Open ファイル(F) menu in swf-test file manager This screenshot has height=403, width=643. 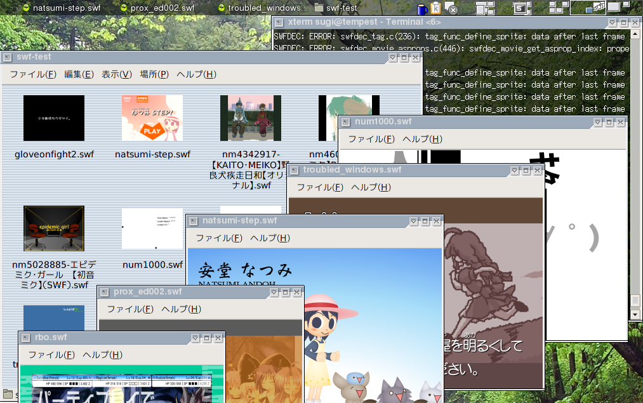tap(33, 74)
